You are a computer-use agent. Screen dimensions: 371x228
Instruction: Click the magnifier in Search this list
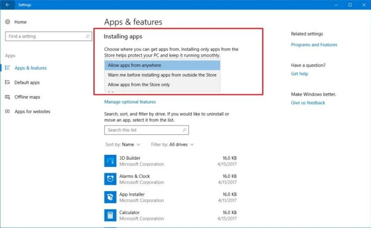[x=185, y=130]
